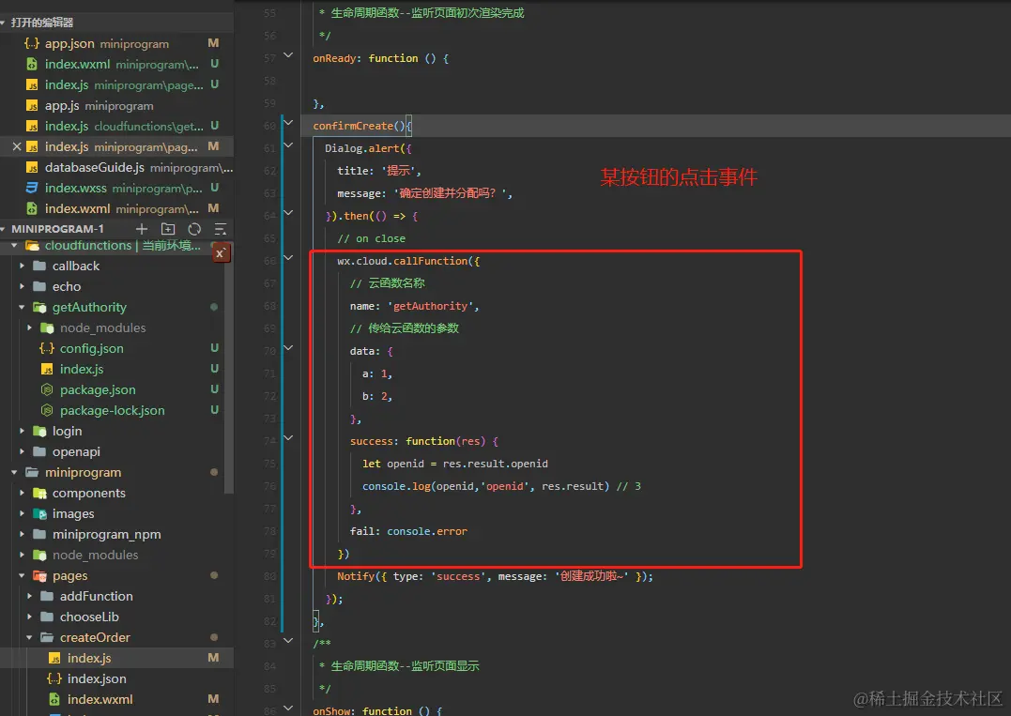Open databaseGuide.js from open editors
The height and width of the screenshot is (716, 1011).
[94, 168]
